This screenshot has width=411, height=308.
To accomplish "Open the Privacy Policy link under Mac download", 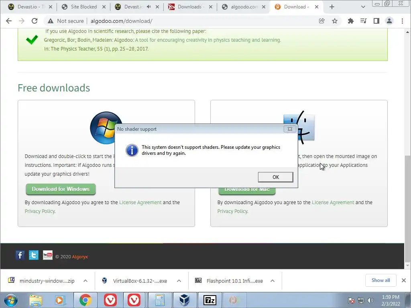I will (232, 211).
